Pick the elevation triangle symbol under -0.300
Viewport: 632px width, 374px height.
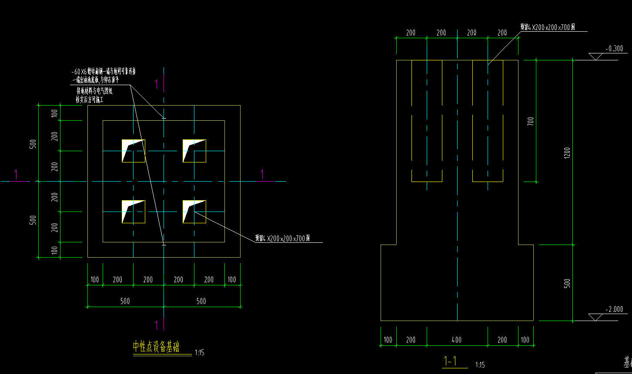[x=595, y=56]
